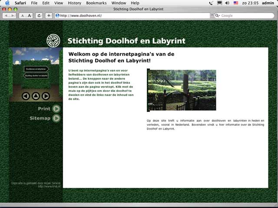This screenshot has width=278, height=208.
Task: Click the labyrinth logo icon
Action: point(53,41)
